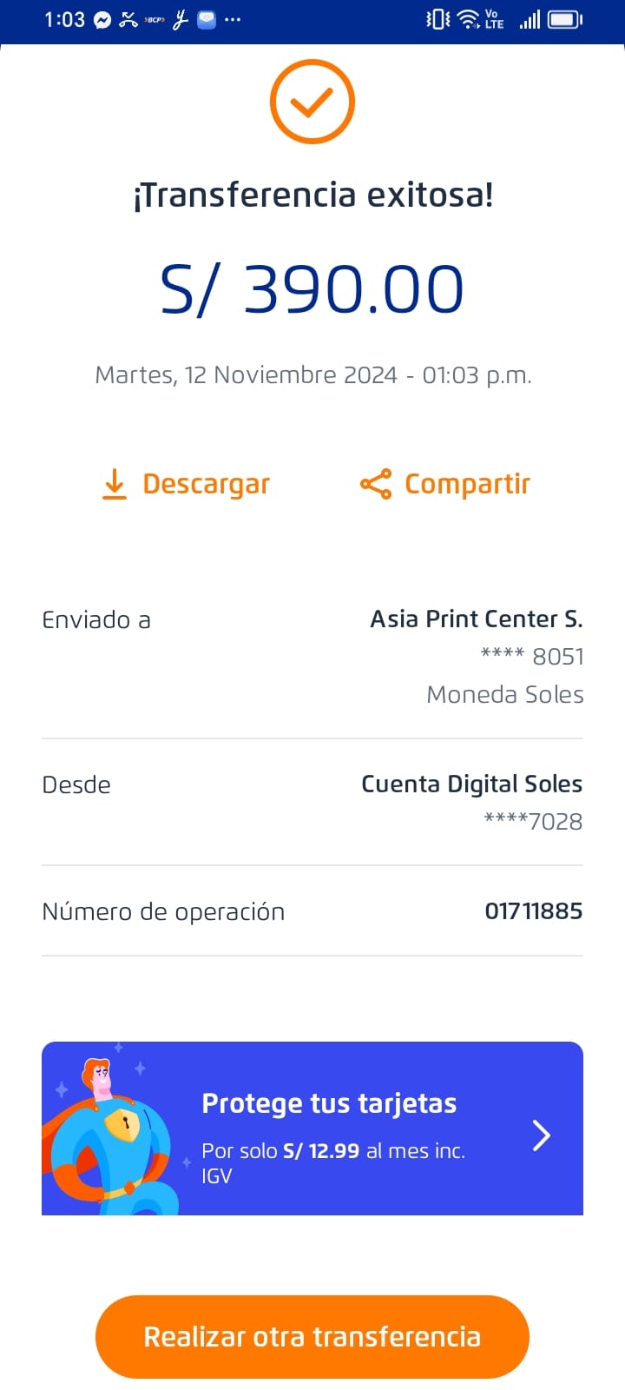Select the operation number 01711885

533,911
